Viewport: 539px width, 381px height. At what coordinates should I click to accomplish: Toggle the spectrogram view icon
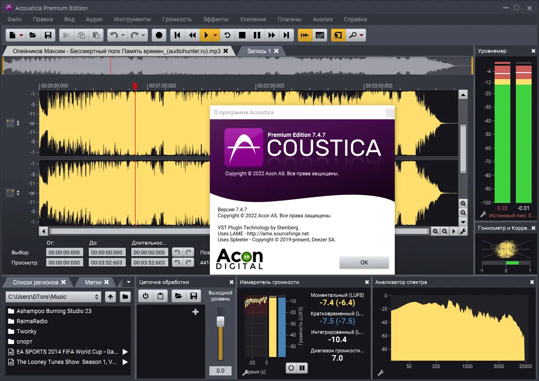point(320,35)
